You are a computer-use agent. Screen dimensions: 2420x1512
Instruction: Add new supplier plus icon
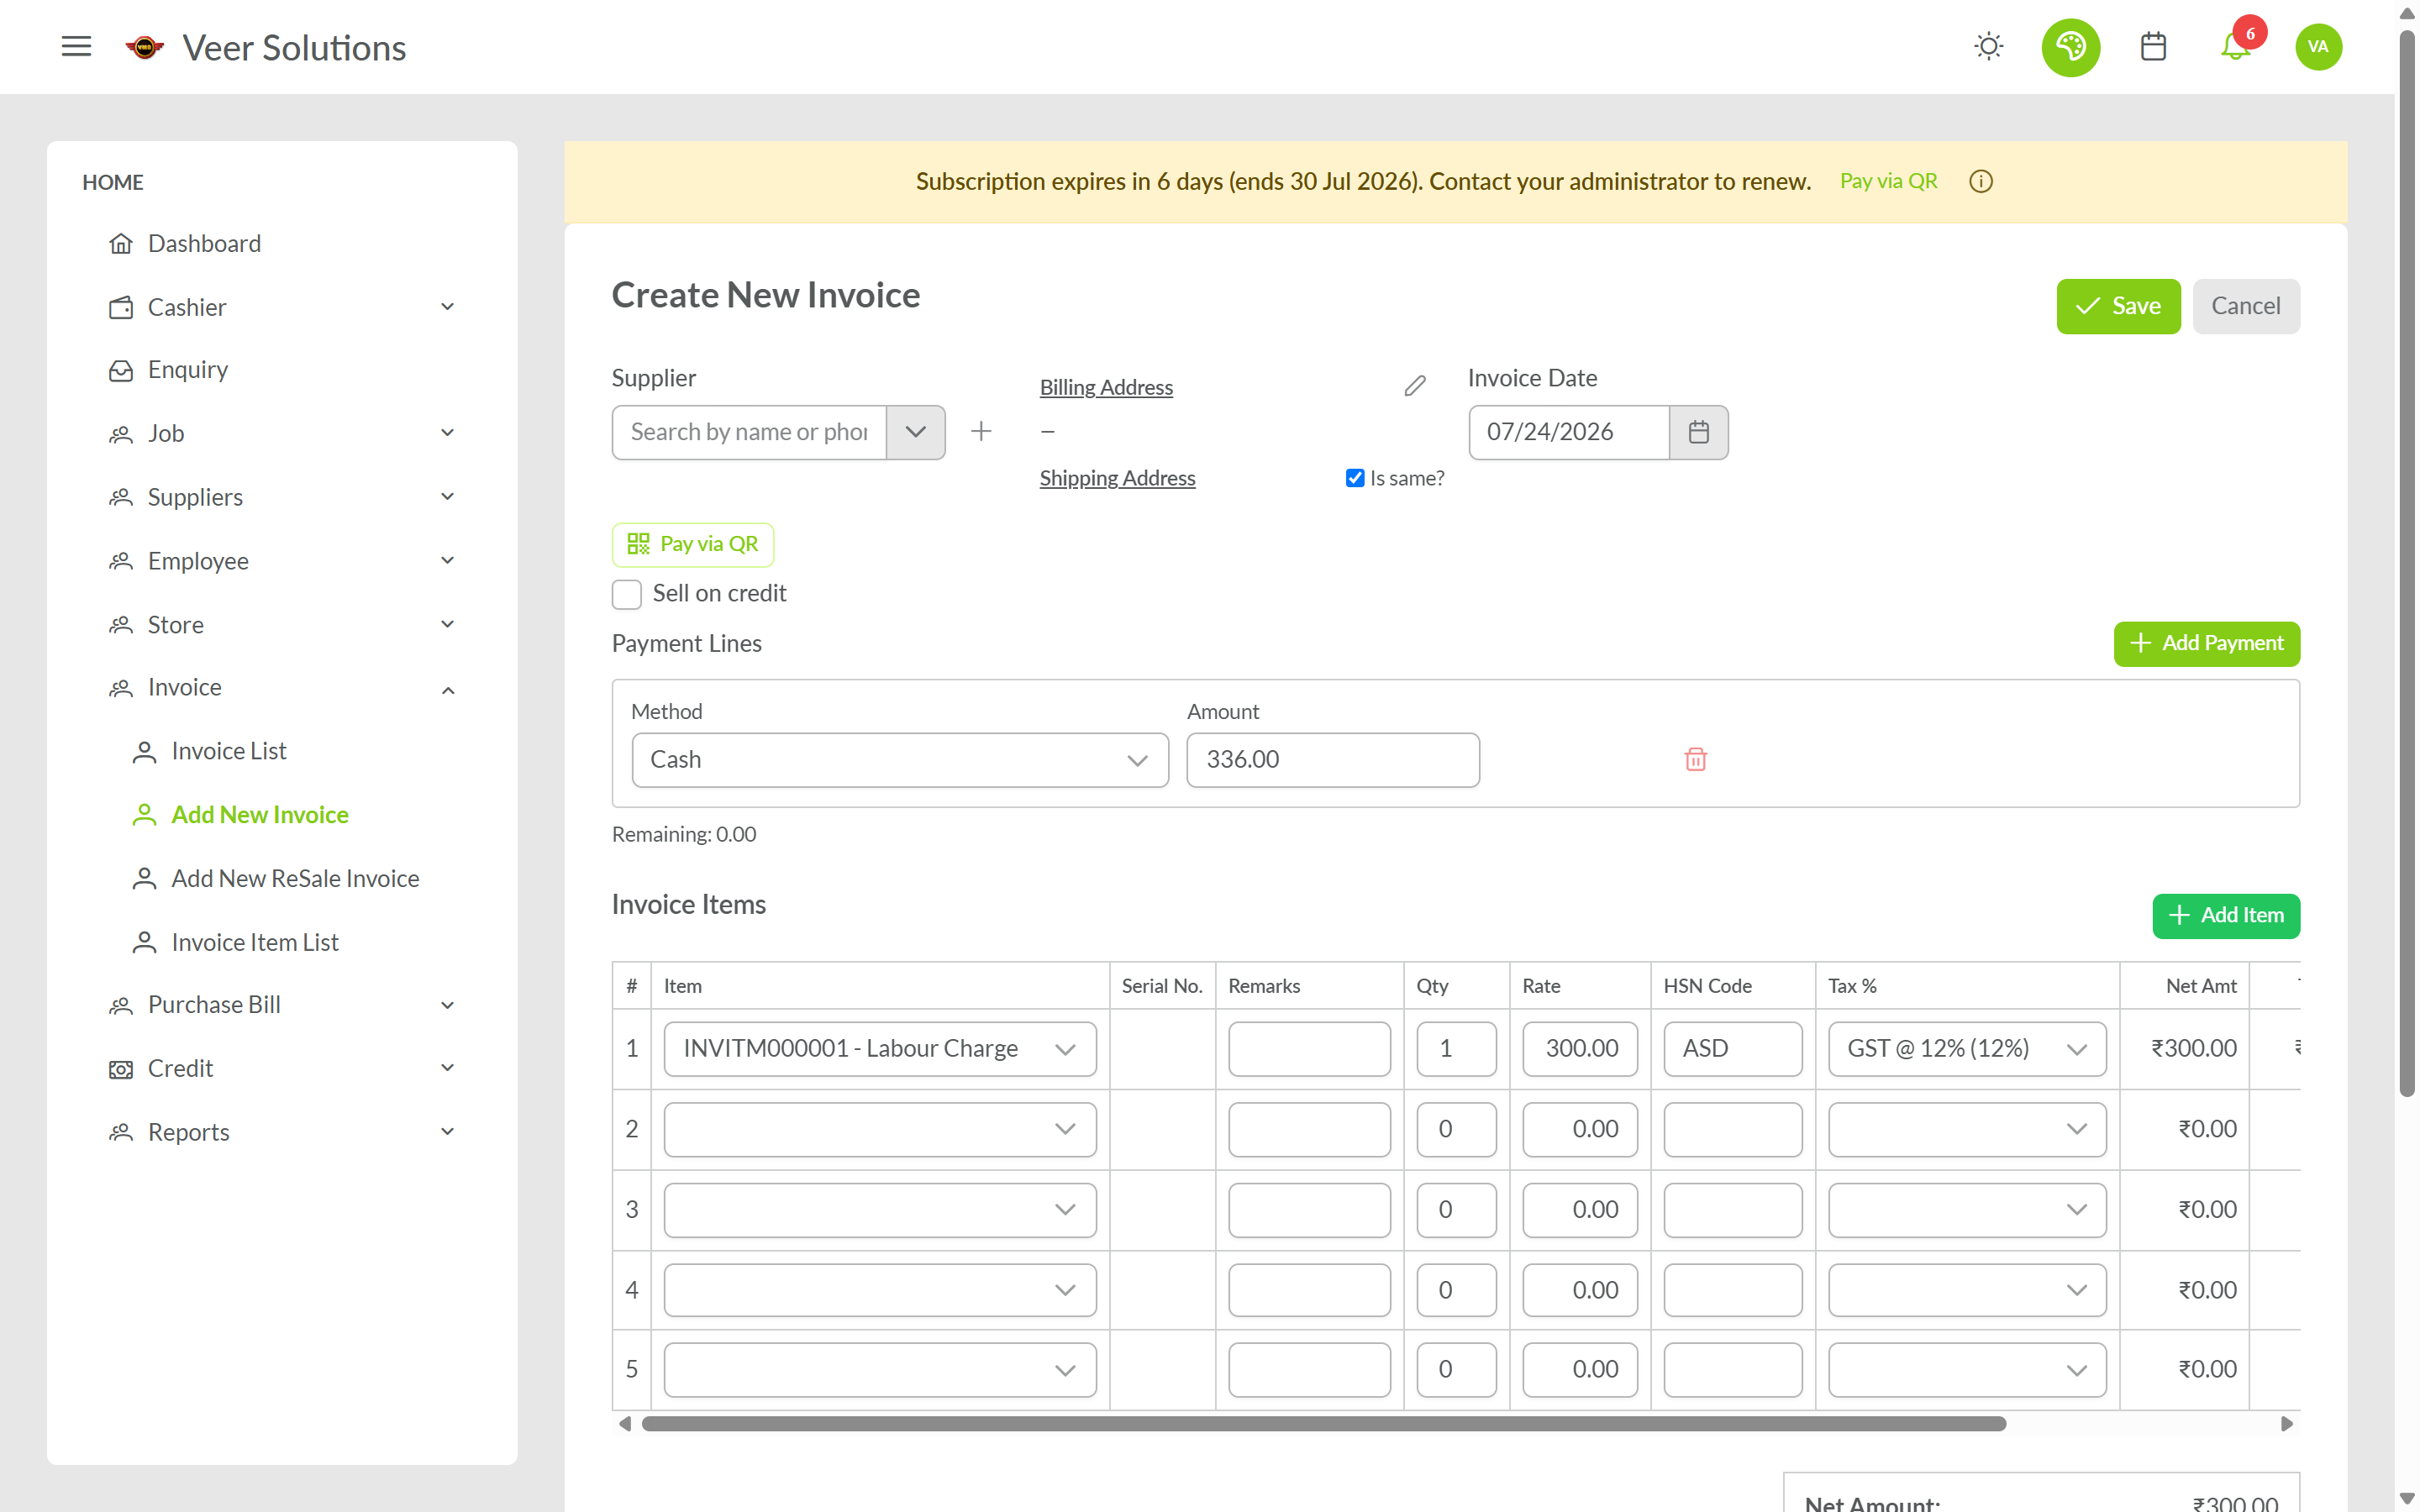[x=981, y=431]
